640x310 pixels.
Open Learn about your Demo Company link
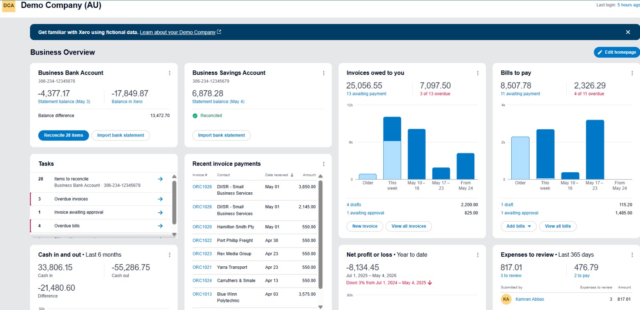point(178,32)
